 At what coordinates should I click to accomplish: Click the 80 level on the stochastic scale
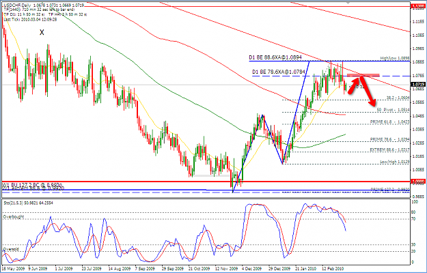pyautogui.click(x=415, y=212)
